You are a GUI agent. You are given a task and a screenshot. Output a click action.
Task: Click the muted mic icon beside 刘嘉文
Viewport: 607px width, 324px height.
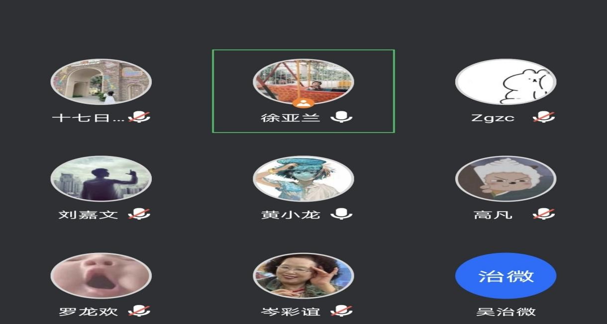139,215
